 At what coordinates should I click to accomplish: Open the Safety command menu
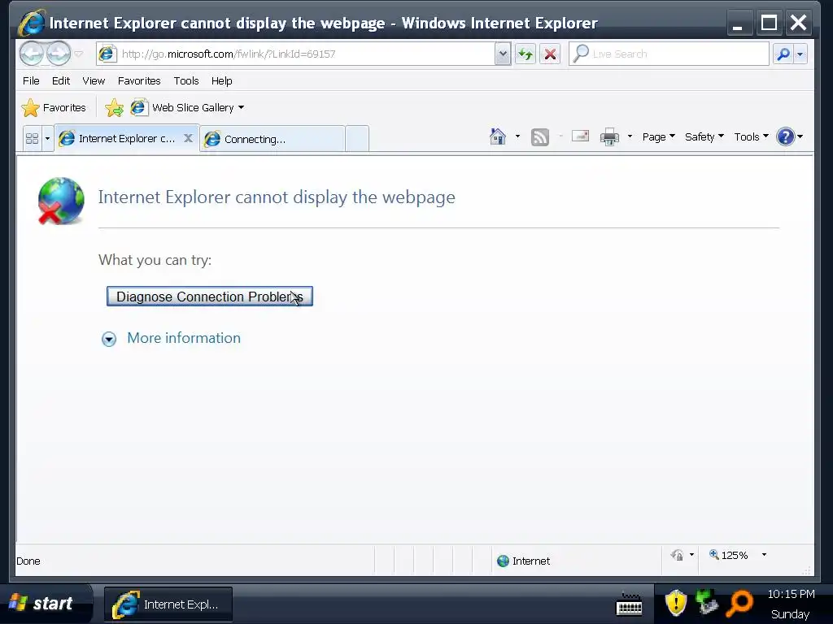coord(704,136)
